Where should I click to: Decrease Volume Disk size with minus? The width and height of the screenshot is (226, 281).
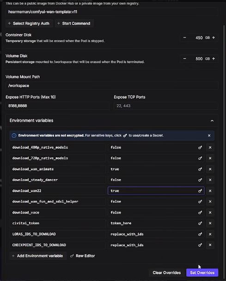tap(184, 59)
